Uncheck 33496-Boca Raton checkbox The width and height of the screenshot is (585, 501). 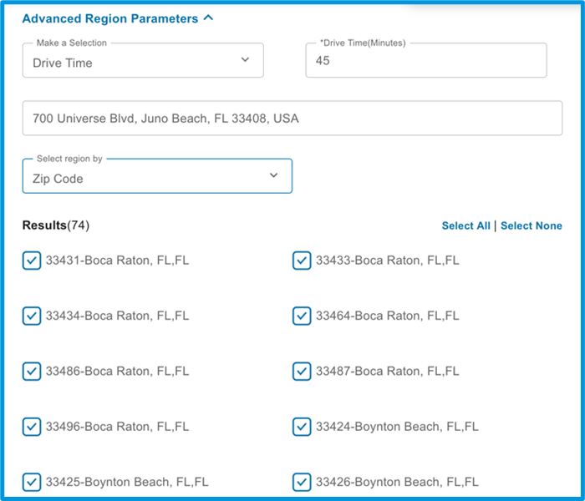coord(32,427)
